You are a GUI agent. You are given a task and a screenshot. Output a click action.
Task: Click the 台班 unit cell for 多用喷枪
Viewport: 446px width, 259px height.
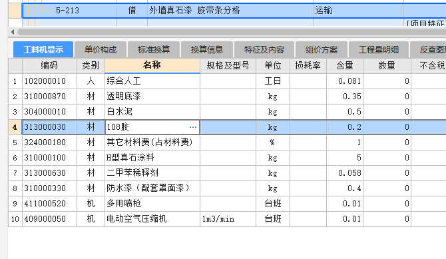click(273, 204)
